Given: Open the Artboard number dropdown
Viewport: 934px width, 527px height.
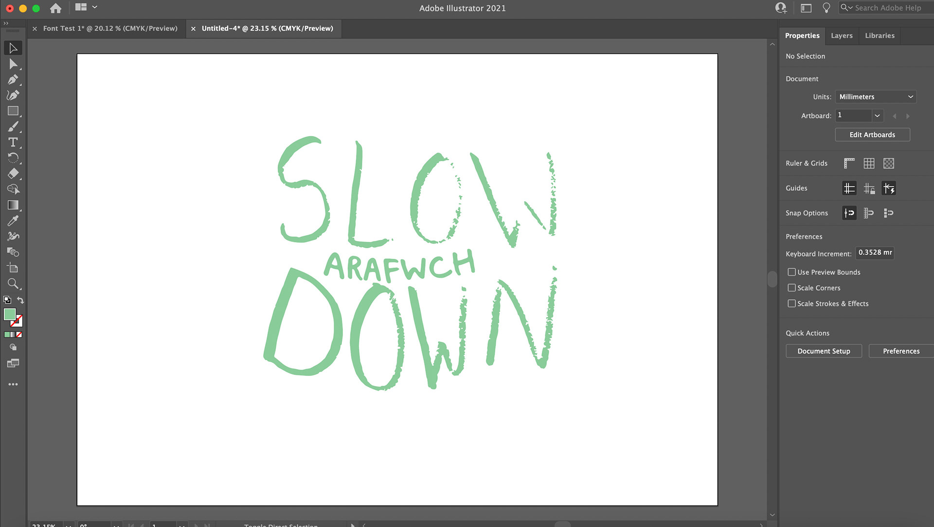Looking at the screenshot, I should 877,116.
